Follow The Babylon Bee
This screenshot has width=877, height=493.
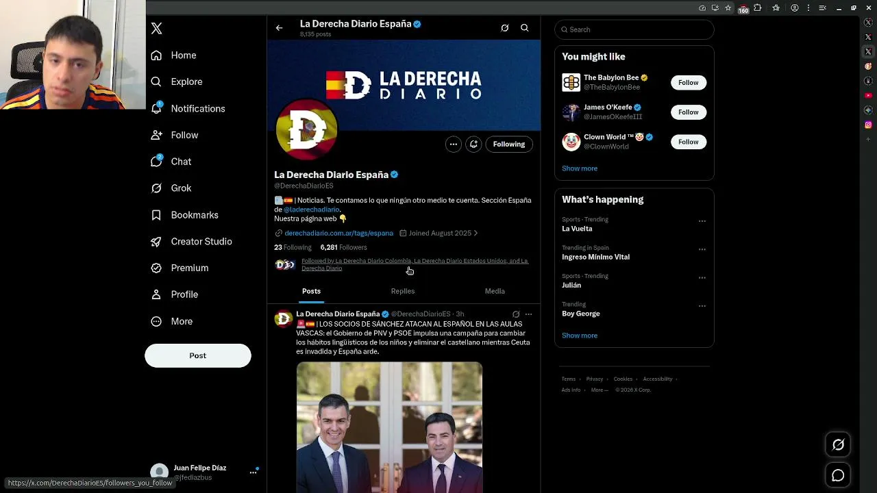click(x=688, y=82)
